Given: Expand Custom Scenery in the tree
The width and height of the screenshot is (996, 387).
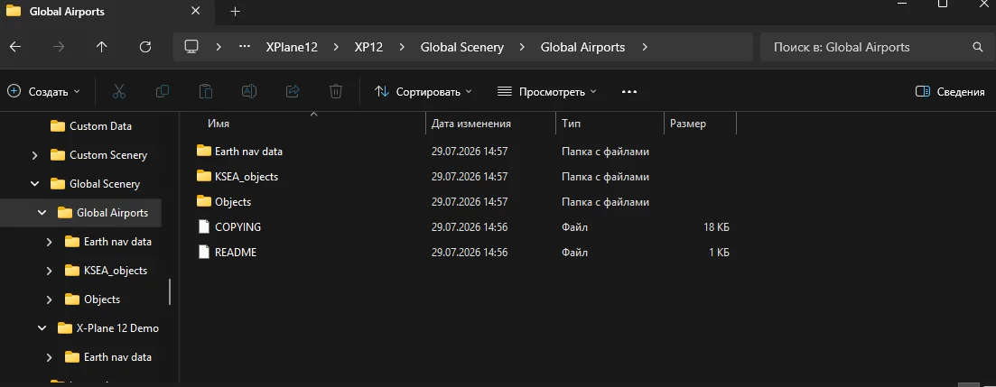Looking at the screenshot, I should pos(35,155).
